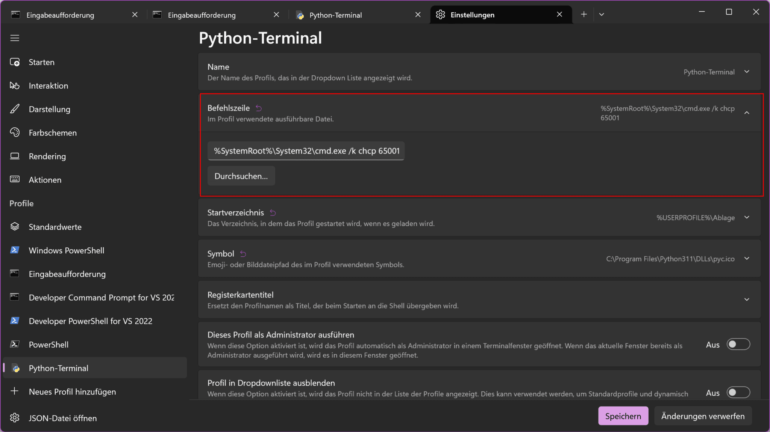Switch to the first Eingabeaufforderung tab
The image size is (770, 432).
coord(59,15)
